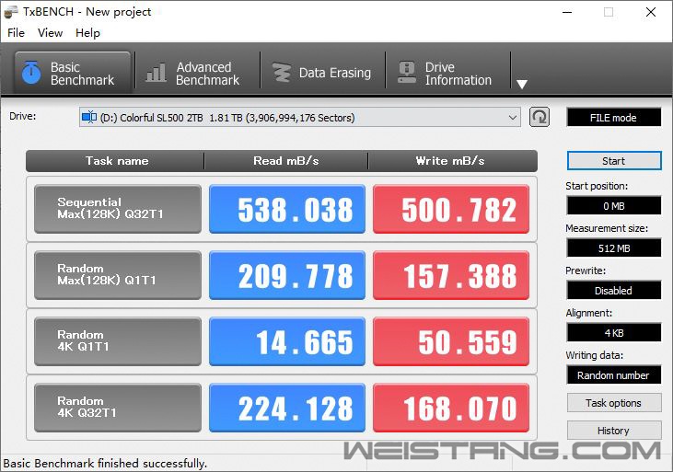Click the History button
This screenshot has width=673, height=472.
[x=613, y=431]
